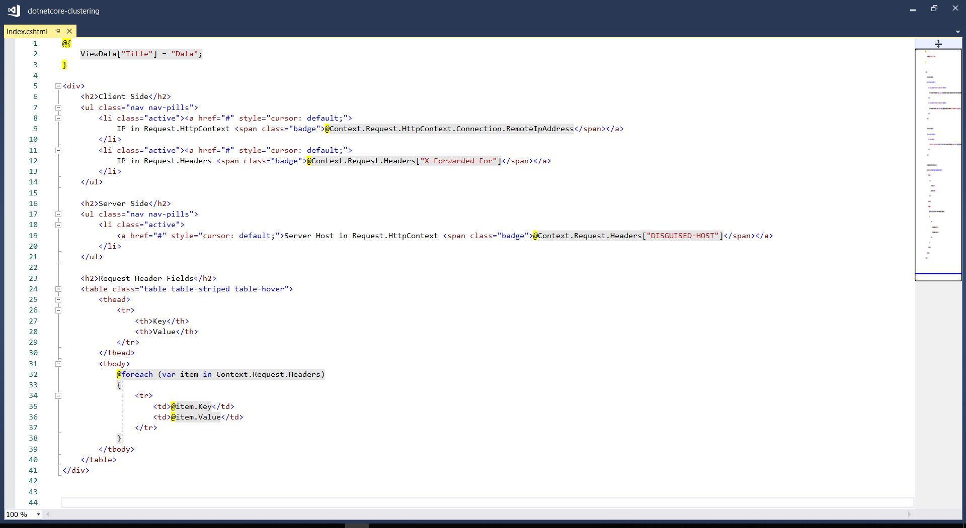Open the 100 % zoom dropdown
966x528 pixels.
tap(38, 514)
